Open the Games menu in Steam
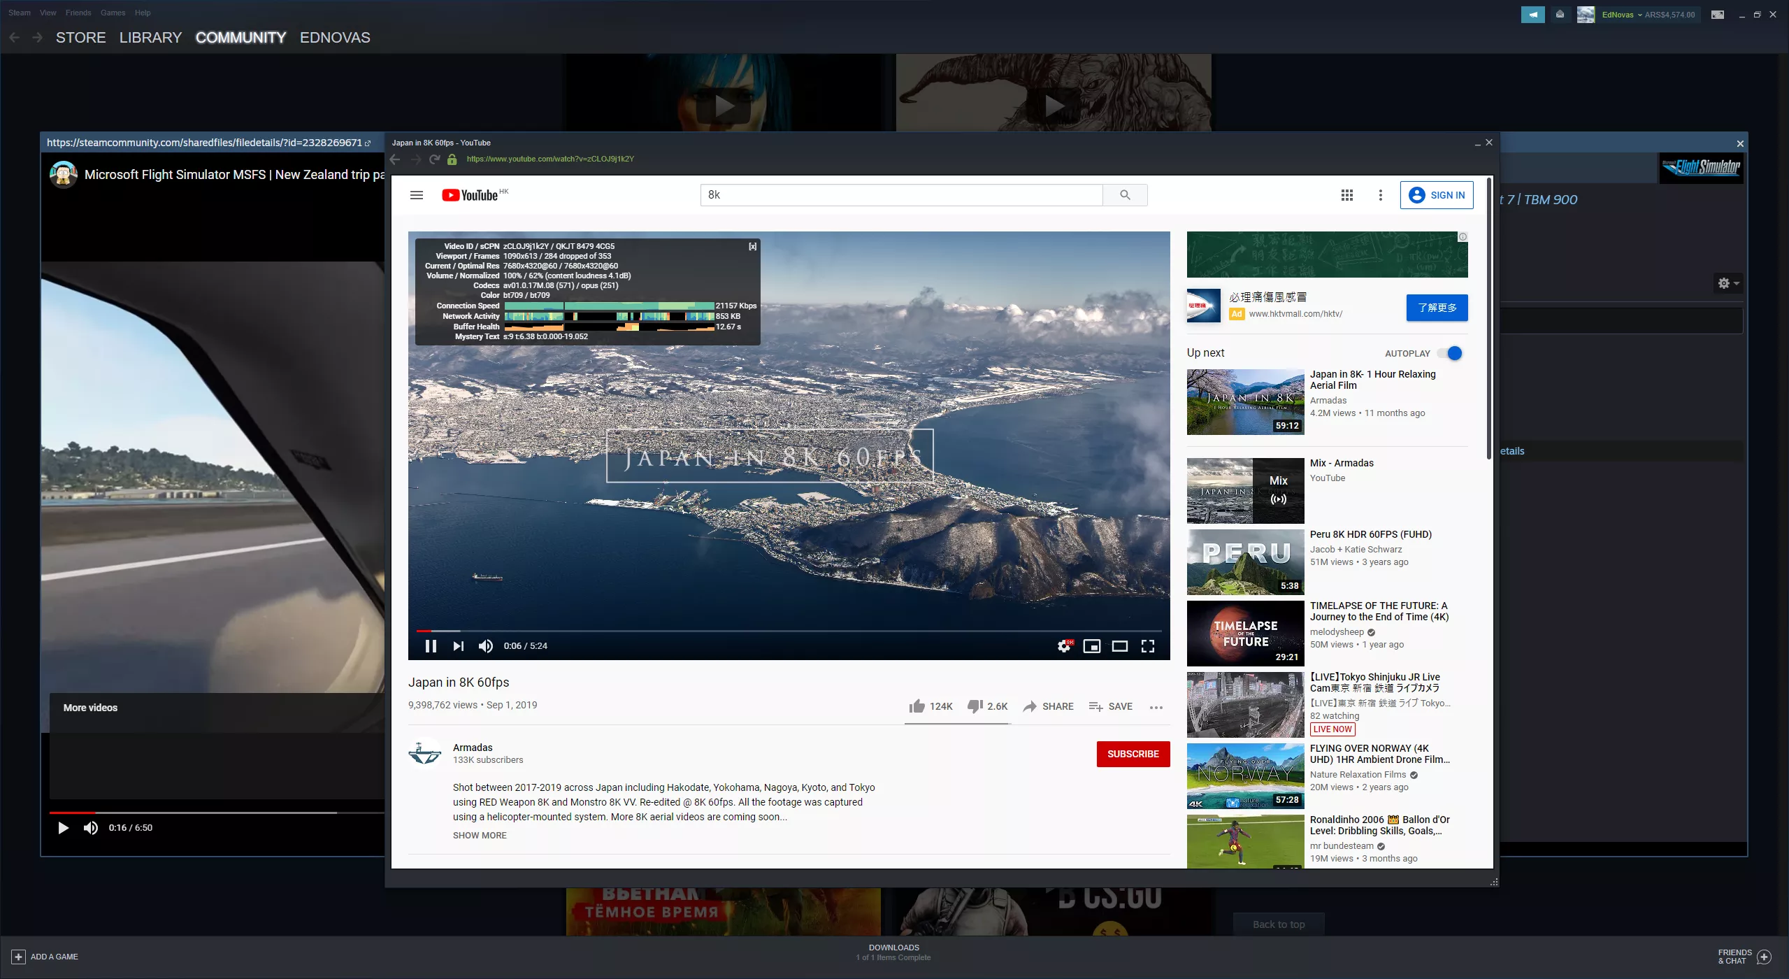This screenshot has width=1789, height=979. [x=113, y=13]
